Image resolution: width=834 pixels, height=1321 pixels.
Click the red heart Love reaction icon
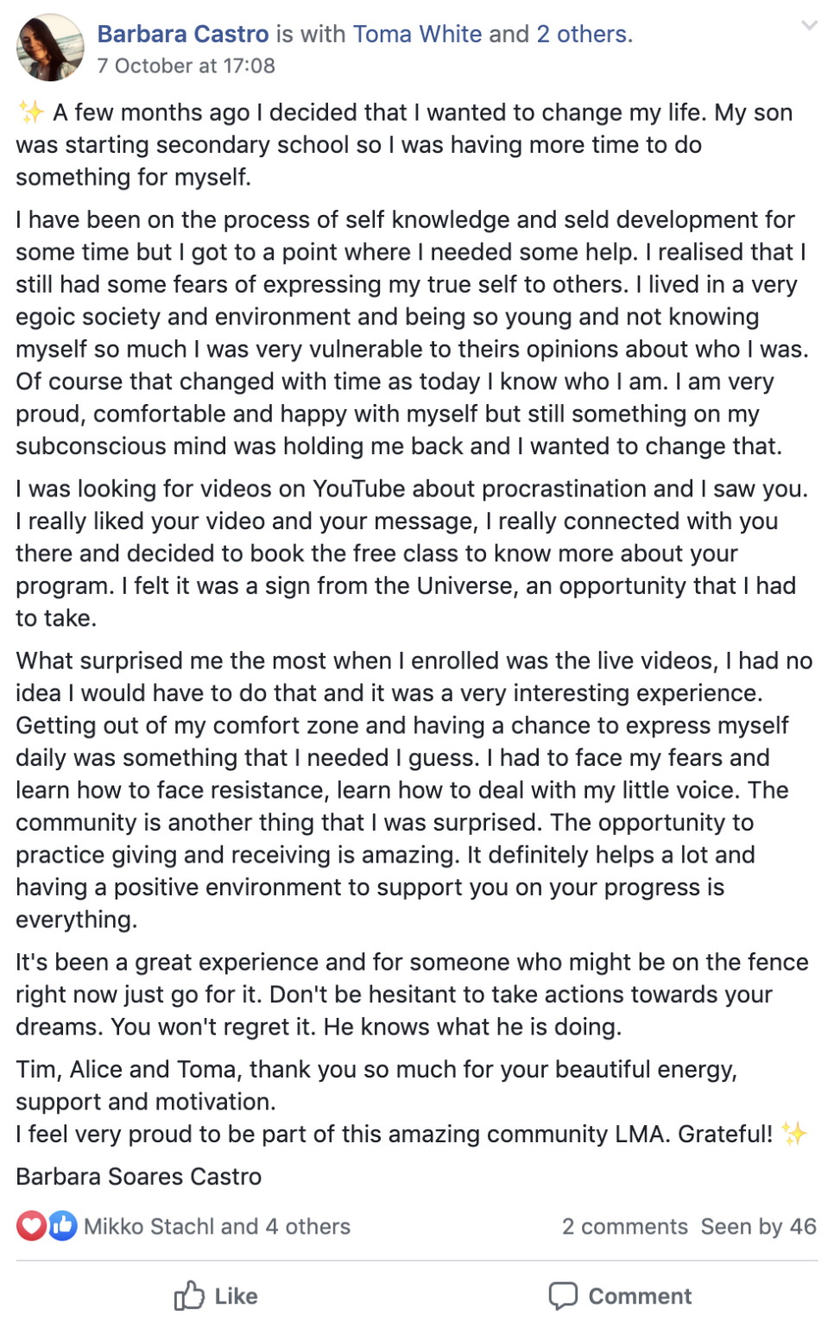[32, 1226]
